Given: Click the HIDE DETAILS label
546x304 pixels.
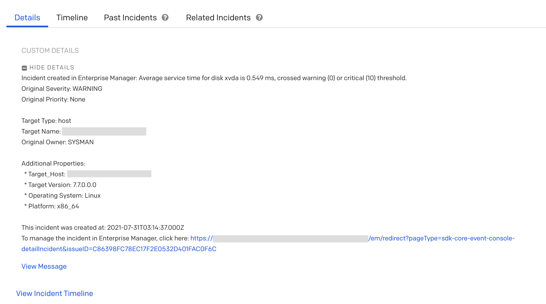Looking at the screenshot, I should (52, 68).
